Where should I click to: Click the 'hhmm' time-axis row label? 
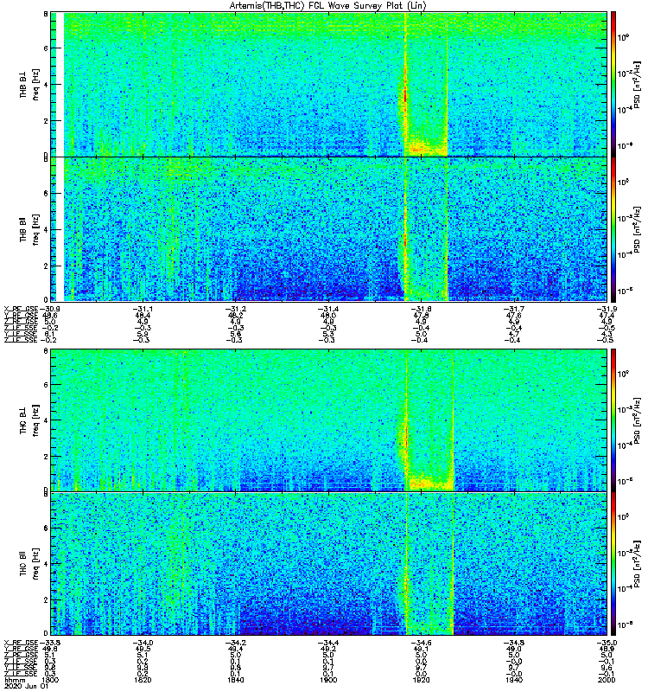click(x=15, y=680)
